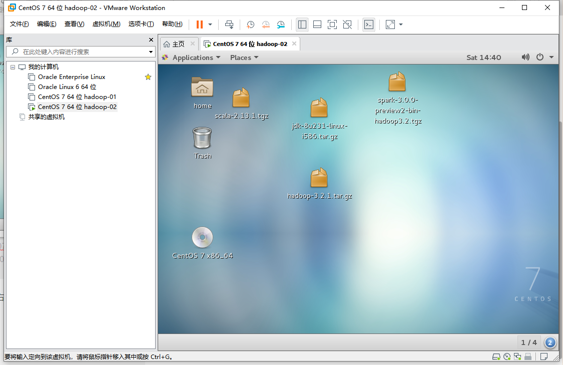Toggle the library sidebar view icon
The height and width of the screenshot is (365, 563).
click(302, 24)
